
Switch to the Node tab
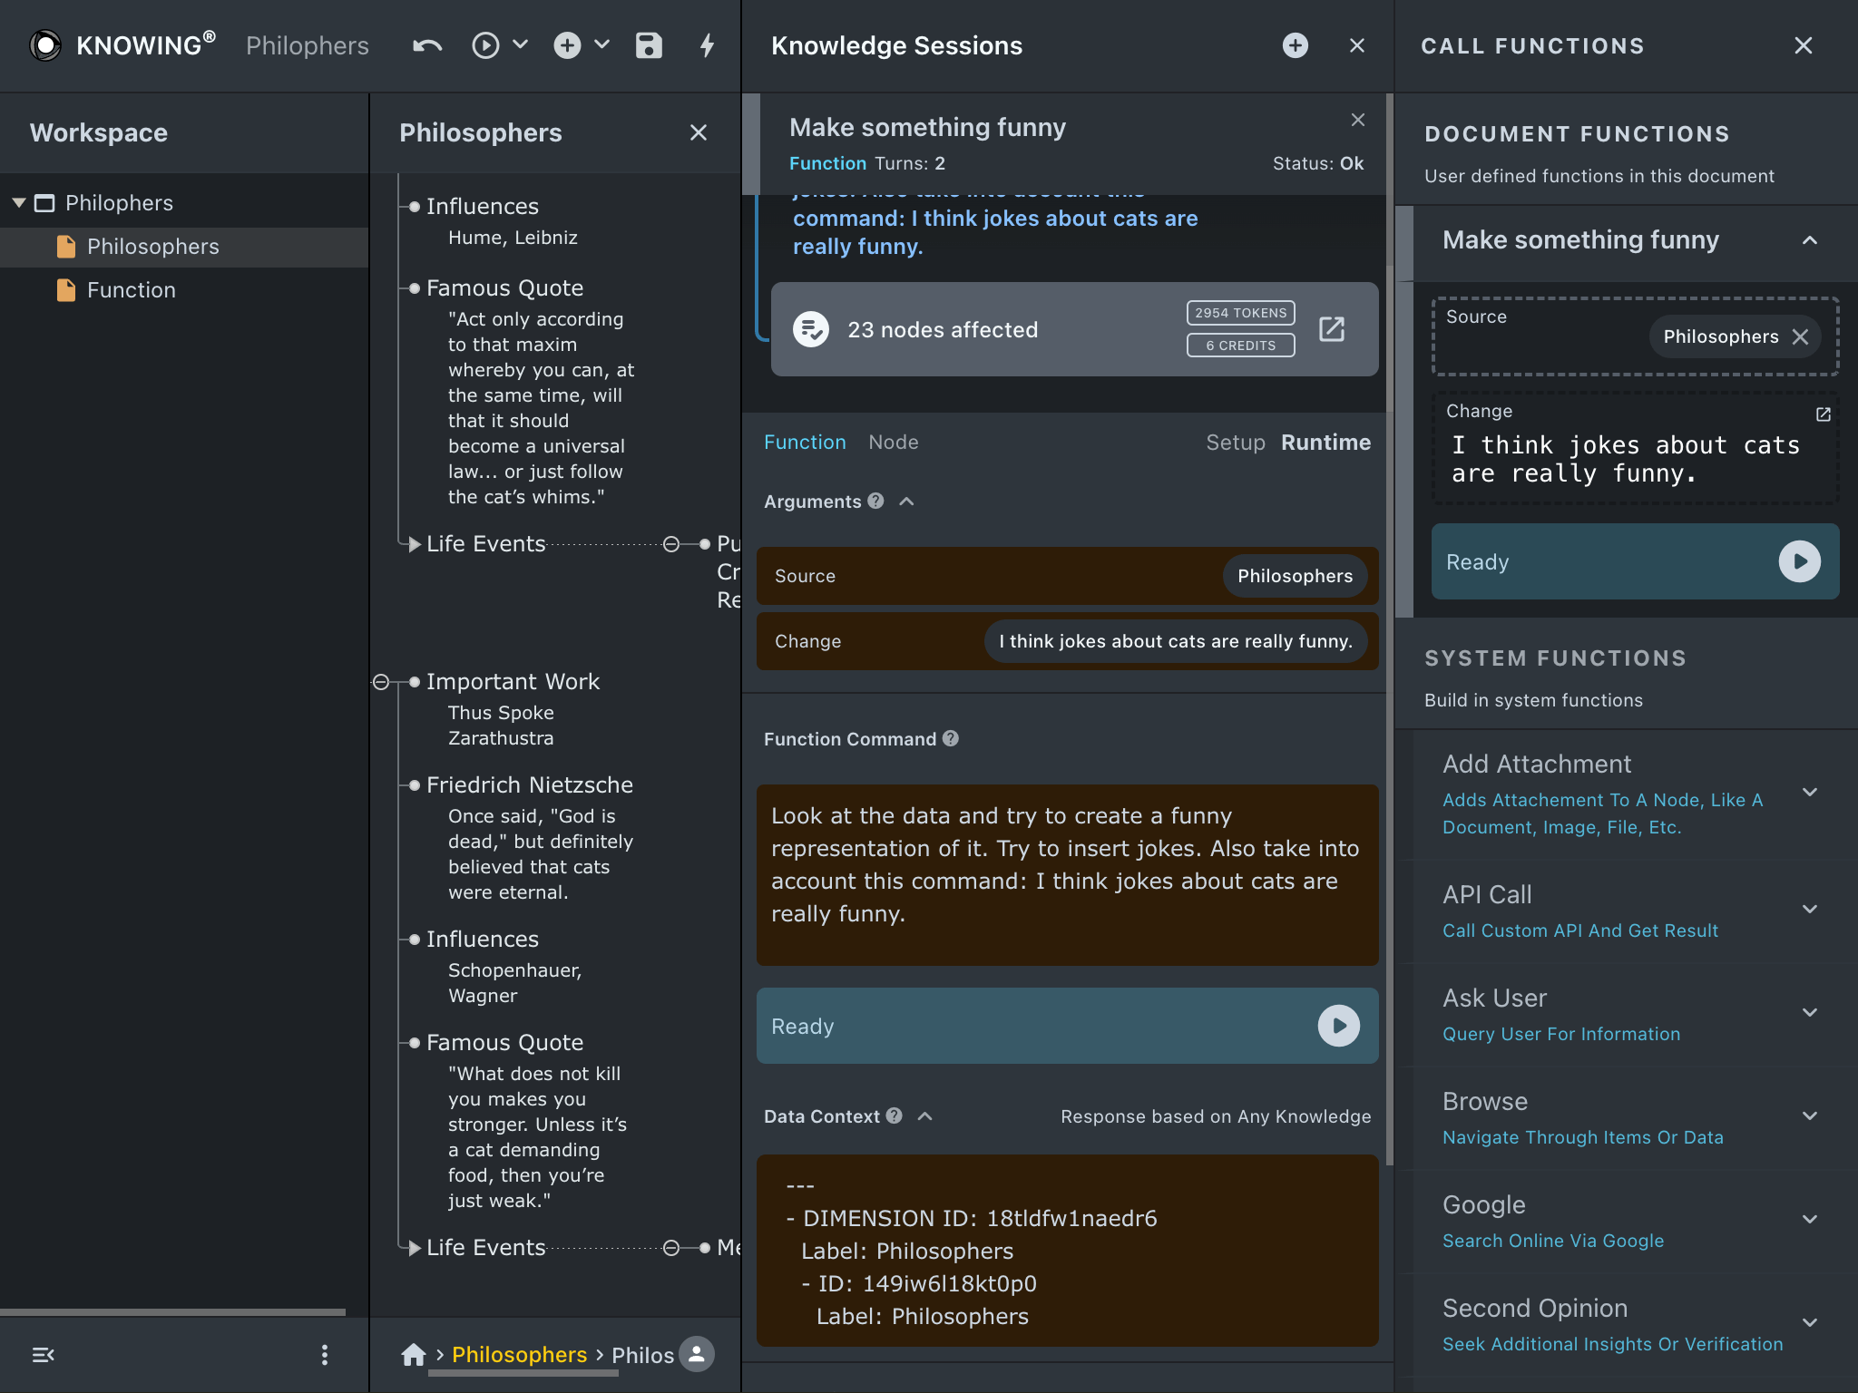[893, 443]
